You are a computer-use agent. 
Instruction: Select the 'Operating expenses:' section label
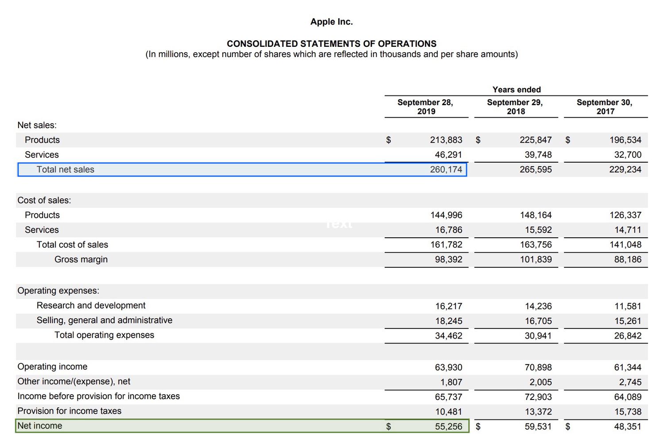tap(58, 291)
